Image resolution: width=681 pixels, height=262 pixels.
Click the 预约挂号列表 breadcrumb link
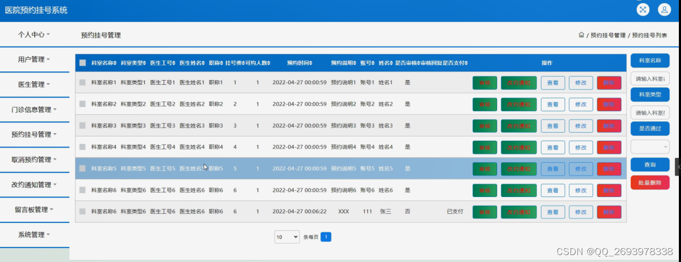[x=649, y=35]
